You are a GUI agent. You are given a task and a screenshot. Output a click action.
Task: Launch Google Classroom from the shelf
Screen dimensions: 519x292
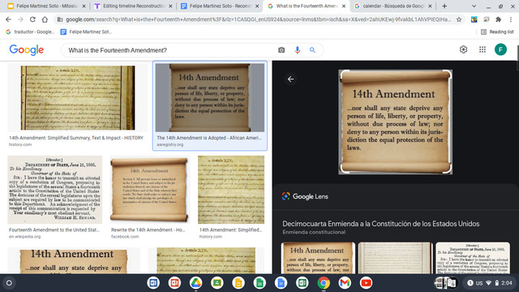[217, 283]
